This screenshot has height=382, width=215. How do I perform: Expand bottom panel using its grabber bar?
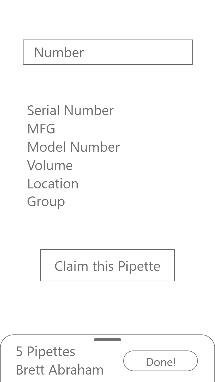coord(107,340)
